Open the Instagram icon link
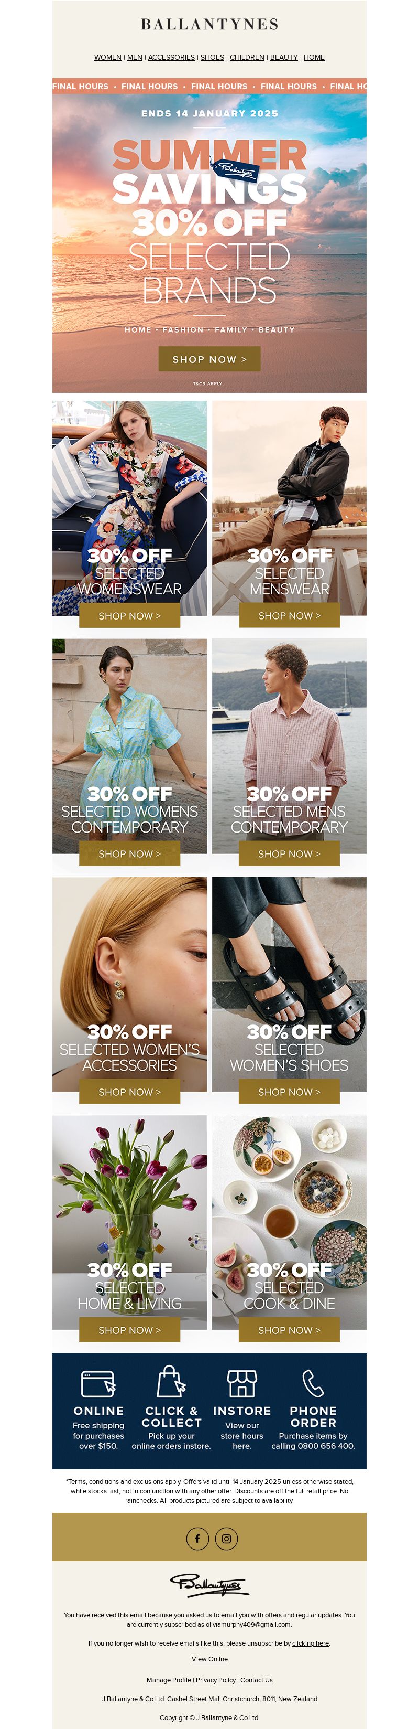The image size is (419, 1729). pos(227,1539)
